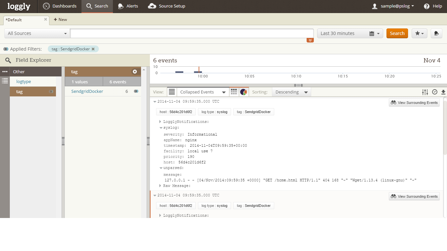Viewport: 447px width, 251px height.
Task: Open the display settings sliders icon
Action: point(425,92)
